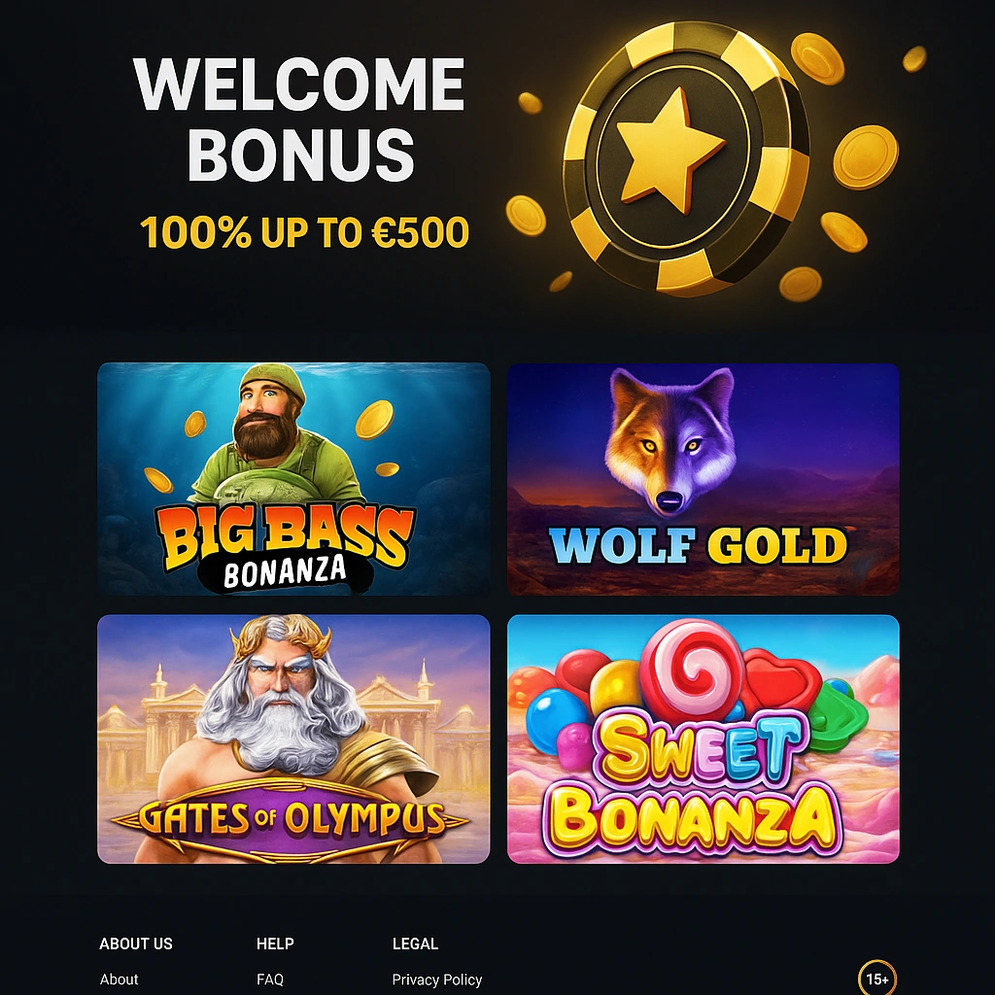995x995 pixels.
Task: Click the black and gold poker chip graphic
Action: (685, 158)
